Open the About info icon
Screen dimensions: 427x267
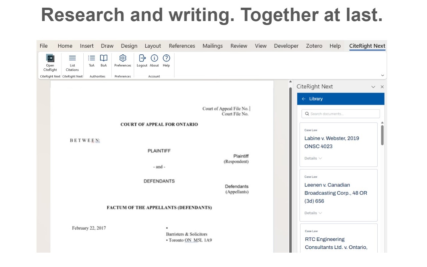click(154, 58)
